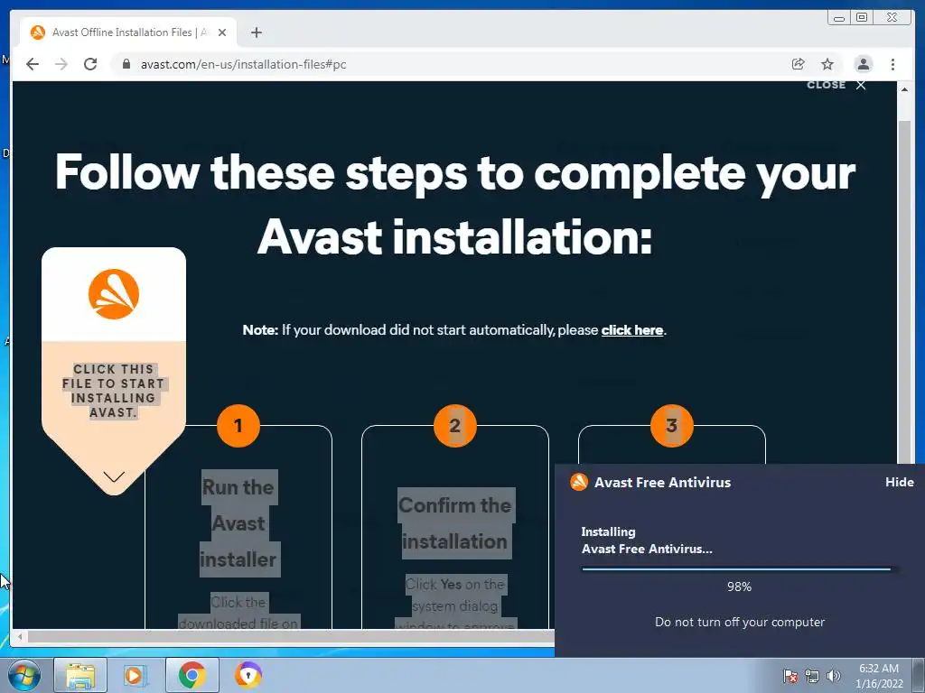Image resolution: width=925 pixels, height=693 pixels.
Task: Open the Windows Start menu
Action: (x=23, y=675)
